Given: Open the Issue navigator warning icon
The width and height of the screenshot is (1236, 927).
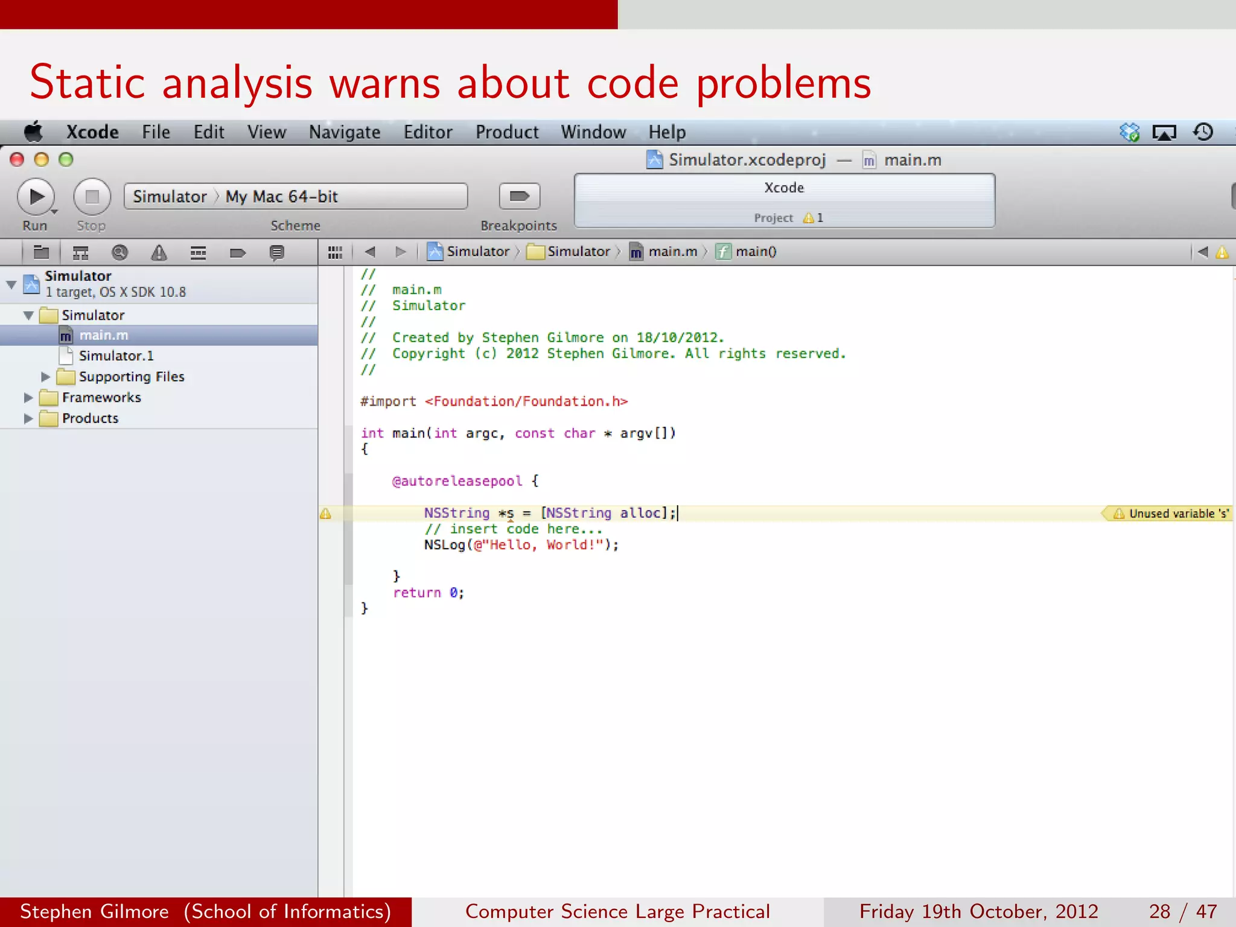Looking at the screenshot, I should pyautogui.click(x=159, y=252).
